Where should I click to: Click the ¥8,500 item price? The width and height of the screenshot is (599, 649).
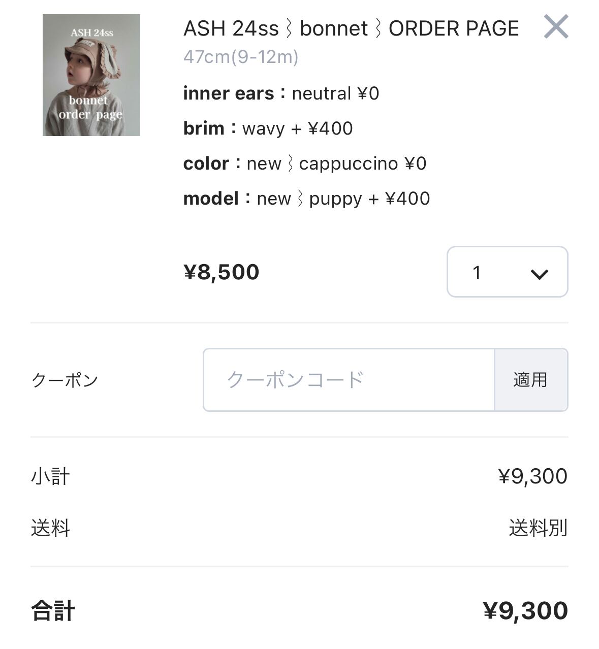click(x=222, y=272)
